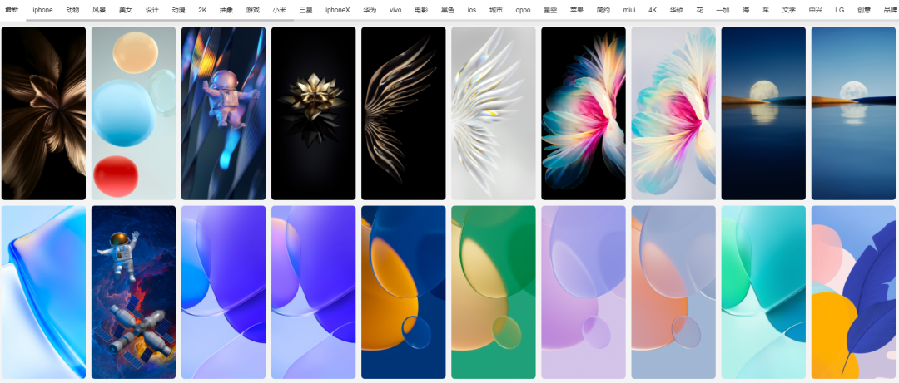Open the green and gold bubbles wallpaper
This screenshot has width=899, height=383.
pos(494,292)
